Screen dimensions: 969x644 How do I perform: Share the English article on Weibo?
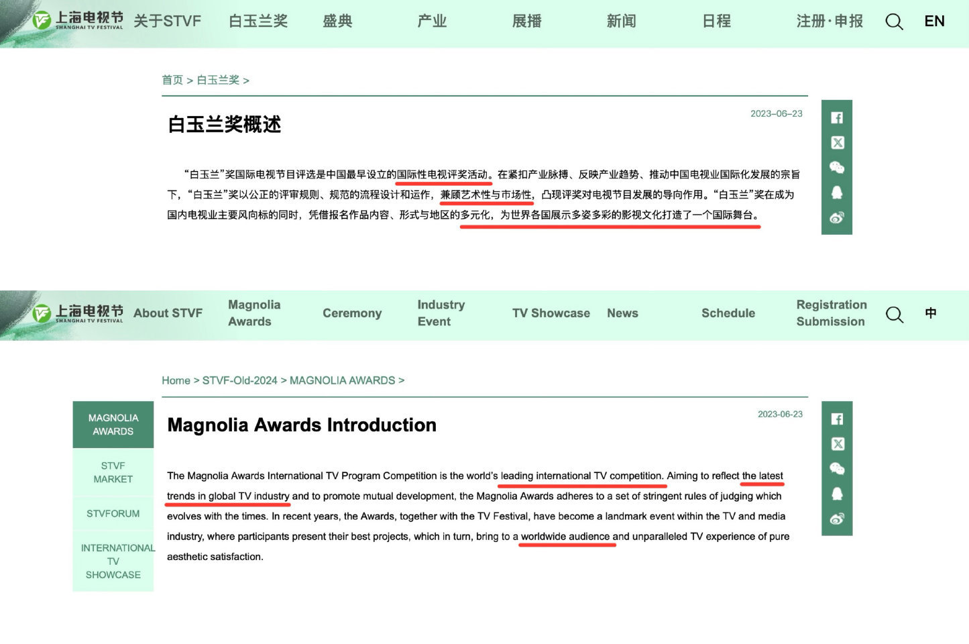tap(837, 519)
